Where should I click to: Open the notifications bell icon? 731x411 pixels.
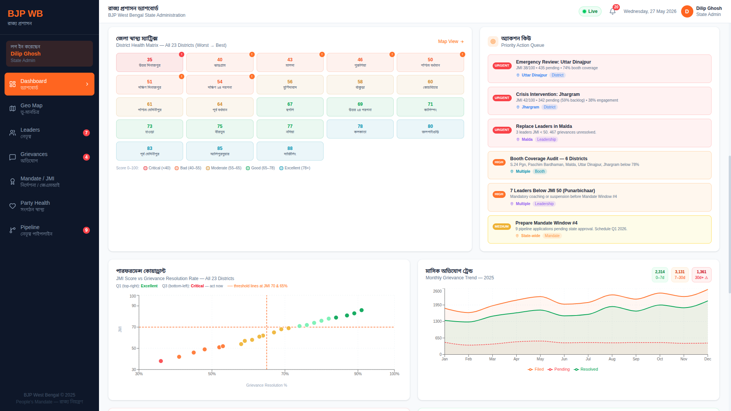[612, 11]
